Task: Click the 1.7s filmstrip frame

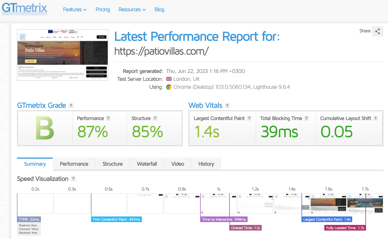Action: coord(365,203)
